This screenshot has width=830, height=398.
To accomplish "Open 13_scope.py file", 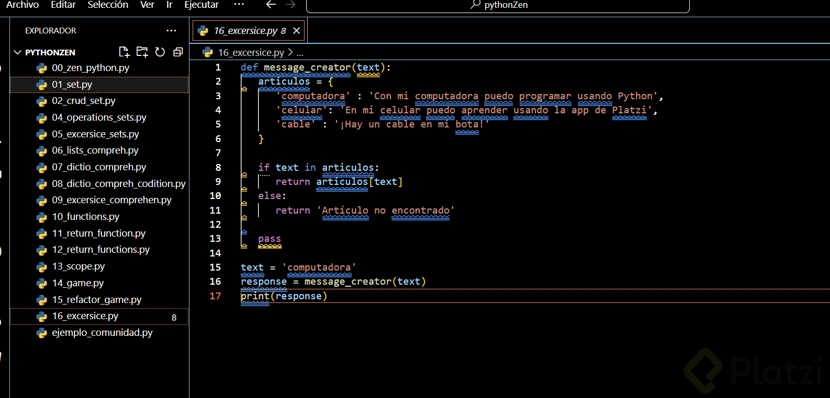I will (99, 266).
